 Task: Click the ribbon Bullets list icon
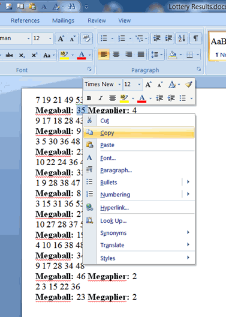[x=104, y=38]
